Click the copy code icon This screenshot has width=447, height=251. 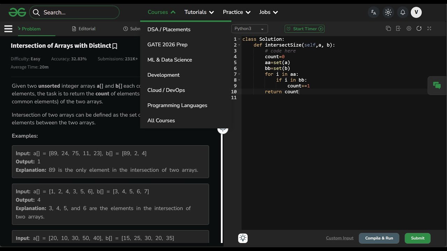[x=388, y=29]
